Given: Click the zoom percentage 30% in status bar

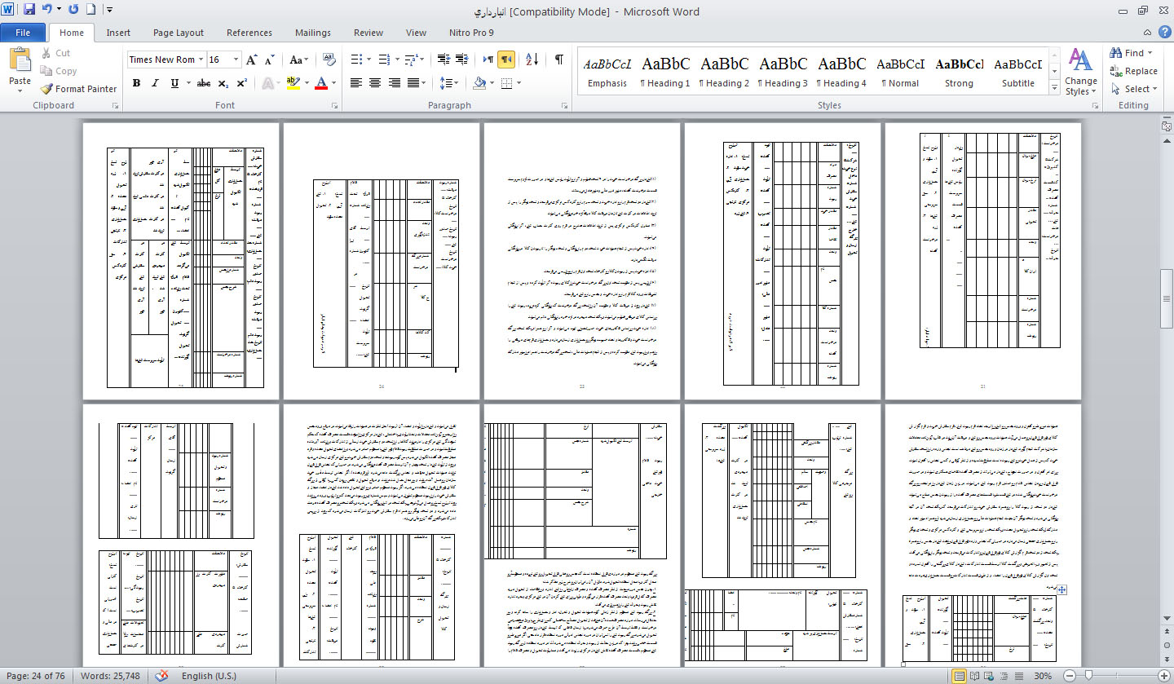Looking at the screenshot, I should pyautogui.click(x=1043, y=676).
